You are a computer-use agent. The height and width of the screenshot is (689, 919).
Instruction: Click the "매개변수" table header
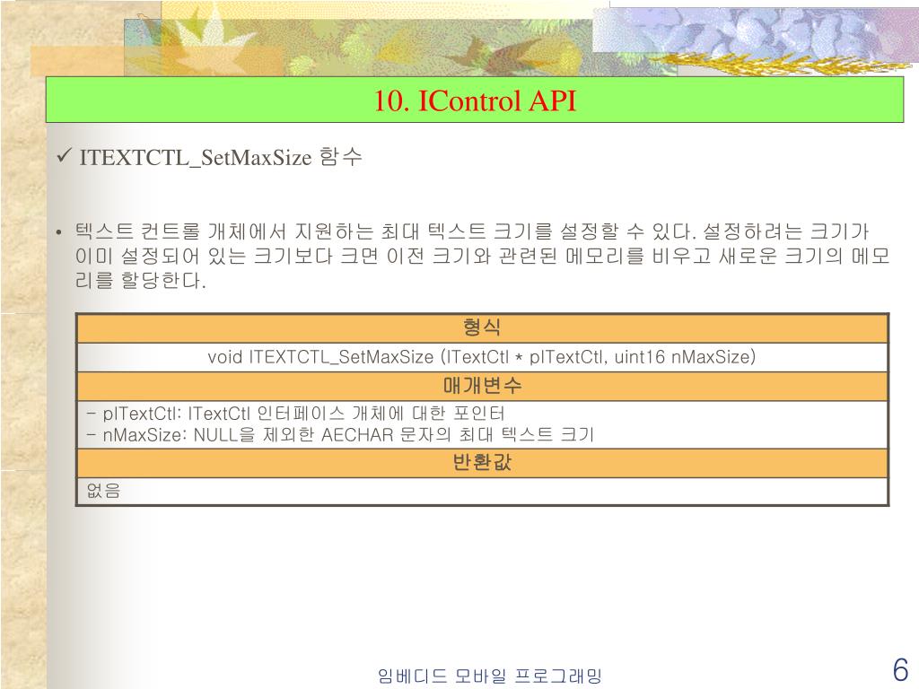[x=482, y=386]
